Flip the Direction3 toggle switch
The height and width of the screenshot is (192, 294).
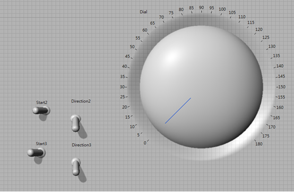click(x=76, y=167)
